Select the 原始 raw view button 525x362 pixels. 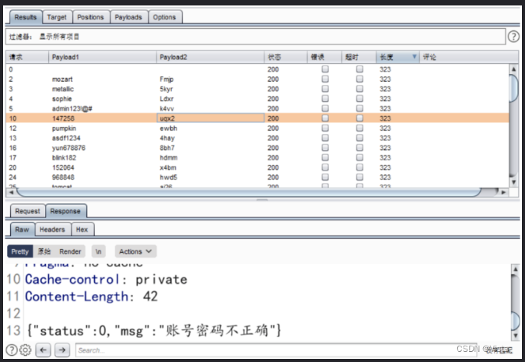pyautogui.click(x=44, y=251)
